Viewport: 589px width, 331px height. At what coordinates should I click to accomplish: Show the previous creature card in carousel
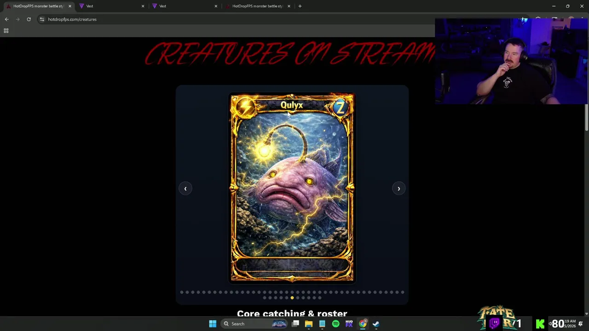pos(185,188)
